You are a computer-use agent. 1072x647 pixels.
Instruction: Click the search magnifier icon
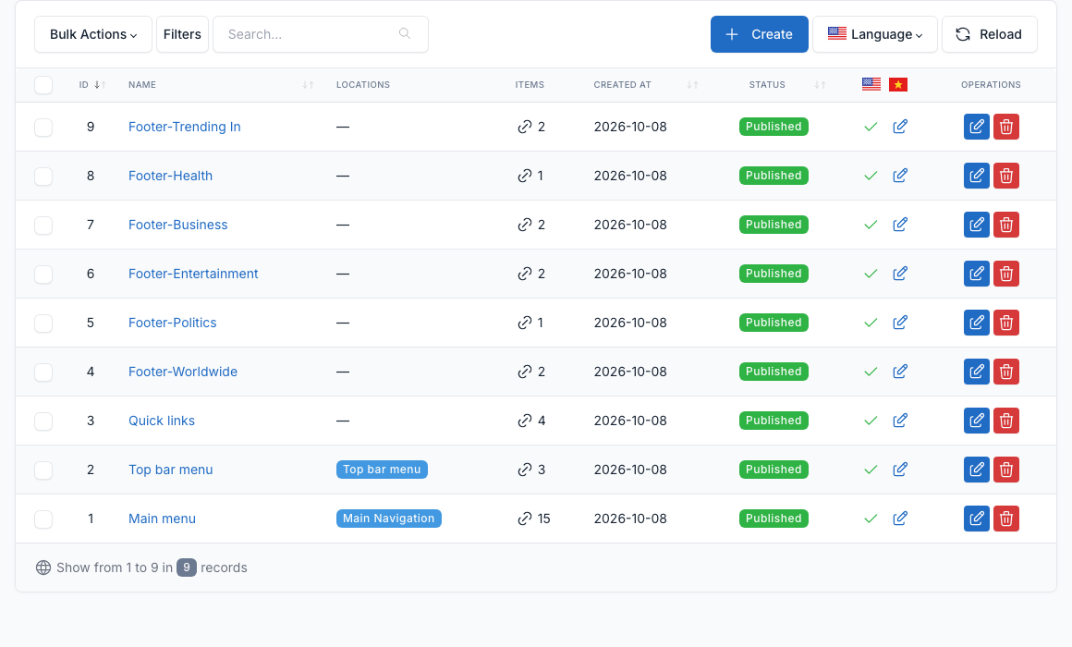pos(405,33)
